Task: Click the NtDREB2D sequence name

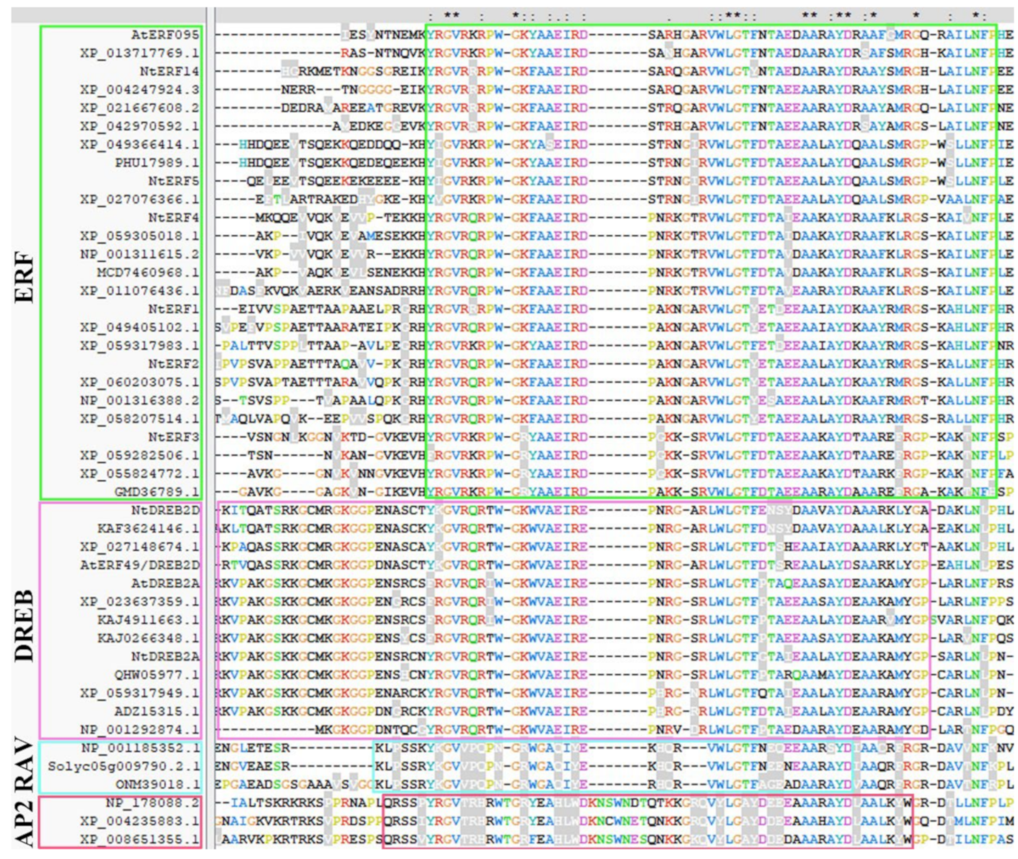Action: [x=165, y=510]
